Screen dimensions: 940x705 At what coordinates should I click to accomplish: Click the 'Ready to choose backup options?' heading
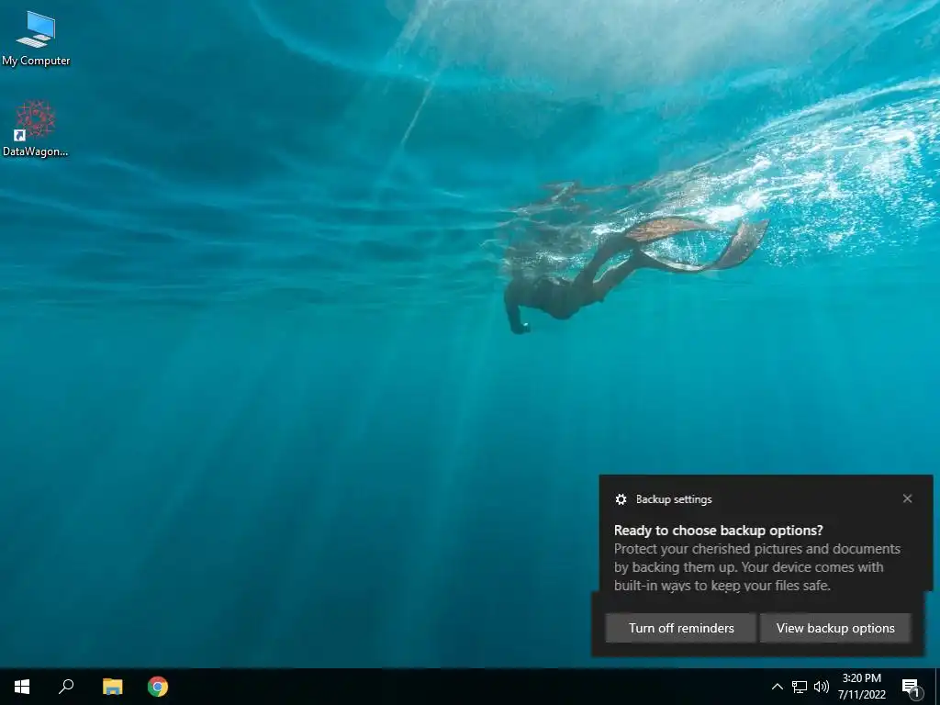pos(718,531)
